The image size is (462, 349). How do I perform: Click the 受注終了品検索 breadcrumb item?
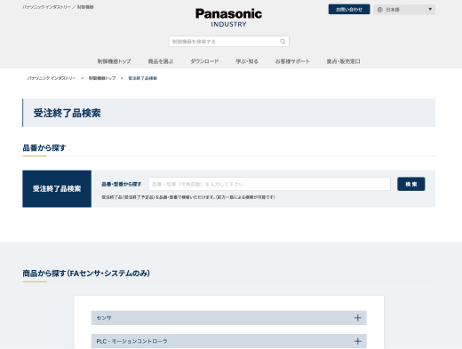pos(142,78)
